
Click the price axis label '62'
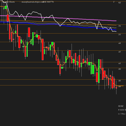119,3
